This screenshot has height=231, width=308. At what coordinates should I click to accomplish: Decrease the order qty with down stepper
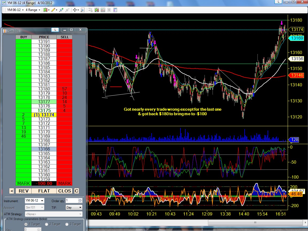[80, 202]
